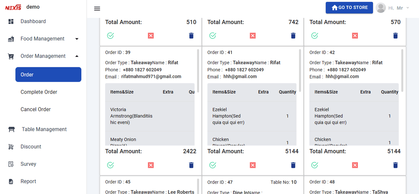The height and width of the screenshot is (194, 419).
Task: Click order 39 card vertical scrollbar
Action: point(198,70)
